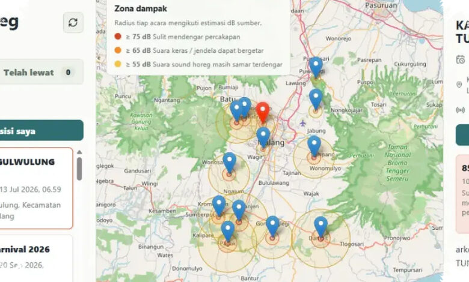Select the blue pin near Kromengan
The image size is (469, 282).
[x=219, y=206]
